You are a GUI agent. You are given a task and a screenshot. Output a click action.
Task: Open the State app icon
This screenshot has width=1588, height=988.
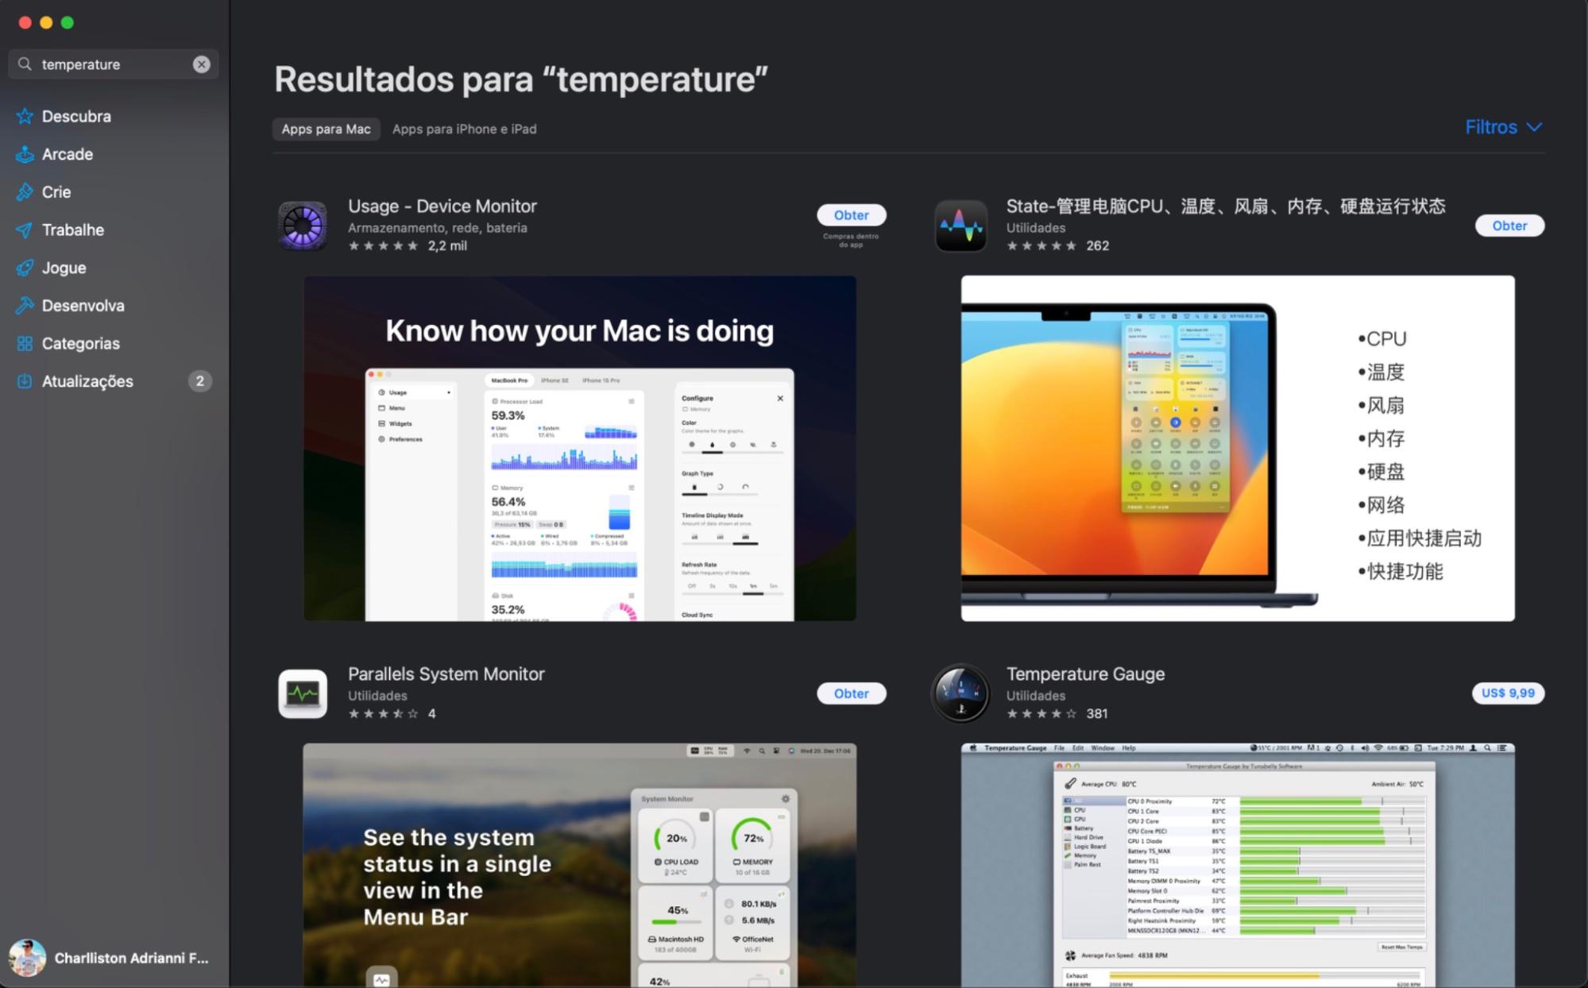960,225
